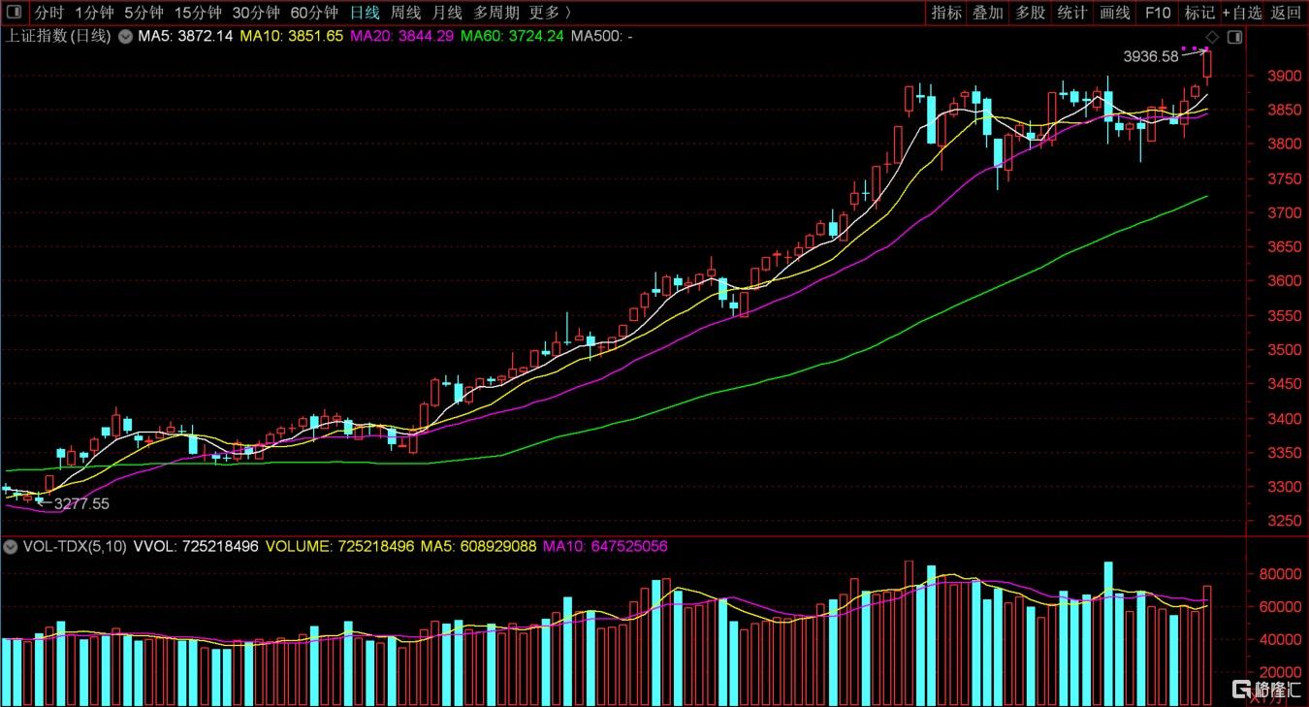
Task: Switch to 60分钟 period
Action: (314, 13)
